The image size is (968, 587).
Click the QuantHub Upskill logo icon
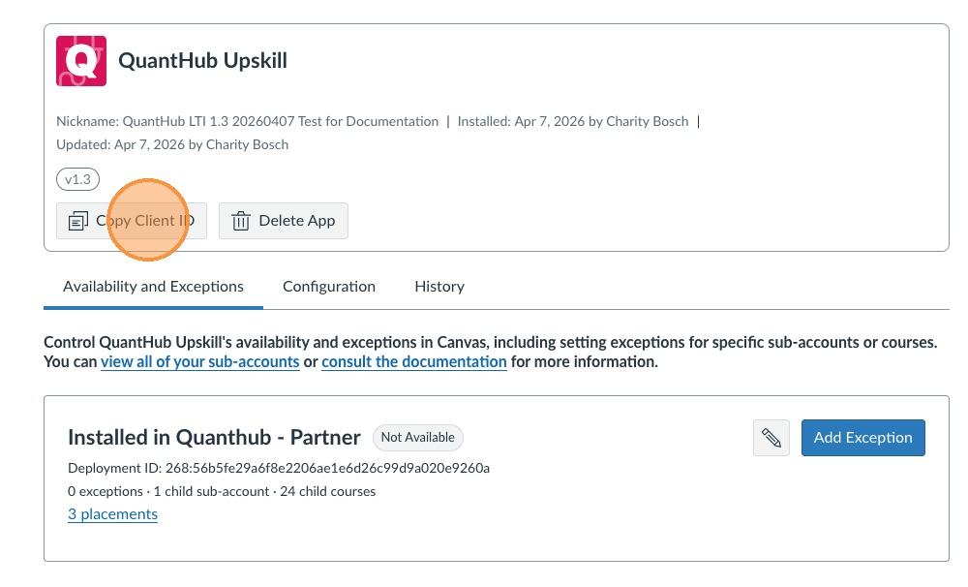point(81,60)
